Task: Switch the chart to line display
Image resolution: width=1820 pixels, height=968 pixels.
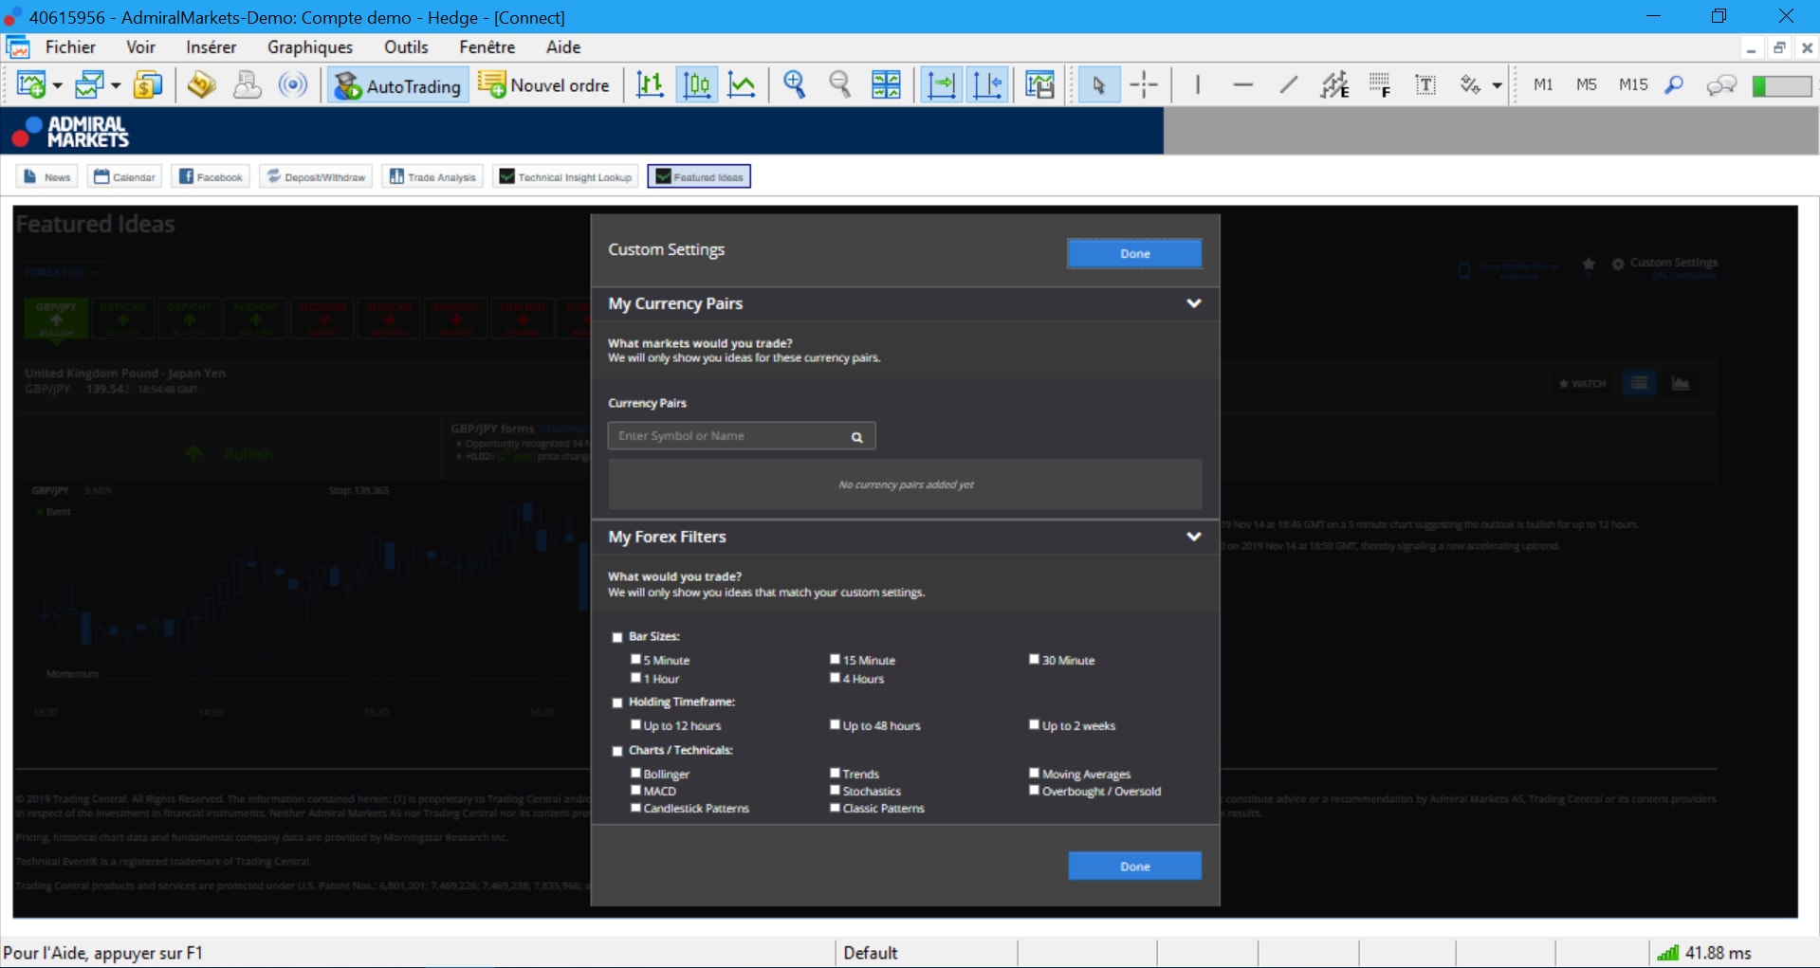Action: 743,84
